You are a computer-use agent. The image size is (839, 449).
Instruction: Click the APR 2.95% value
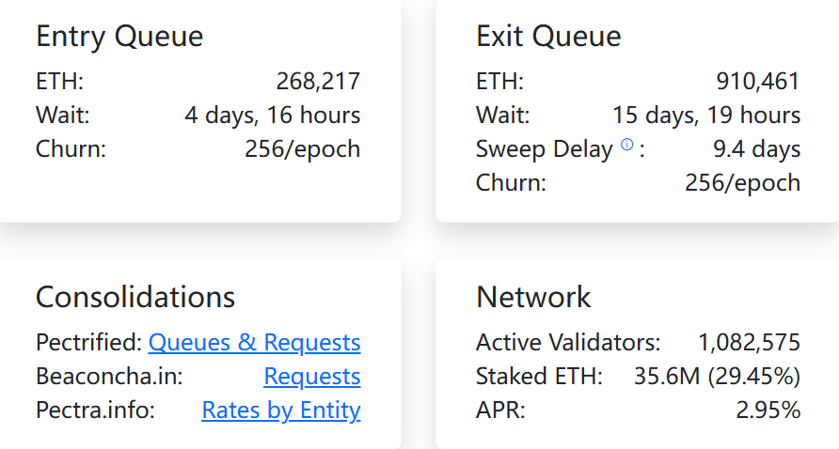[768, 410]
